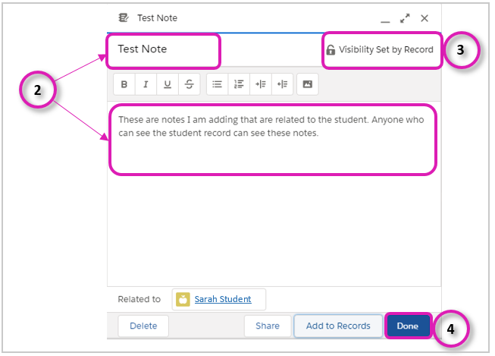Screen dimensions: 495x356
Task: Apply underline formatting to text
Action: point(168,84)
